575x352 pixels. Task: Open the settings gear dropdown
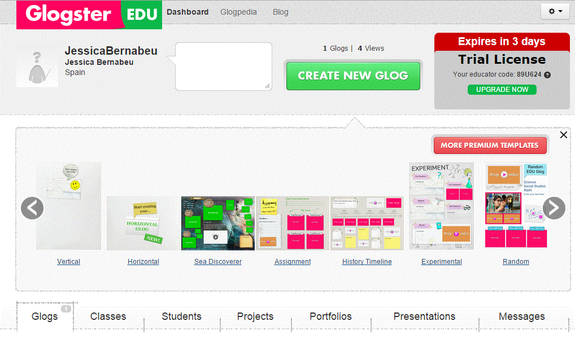click(555, 11)
